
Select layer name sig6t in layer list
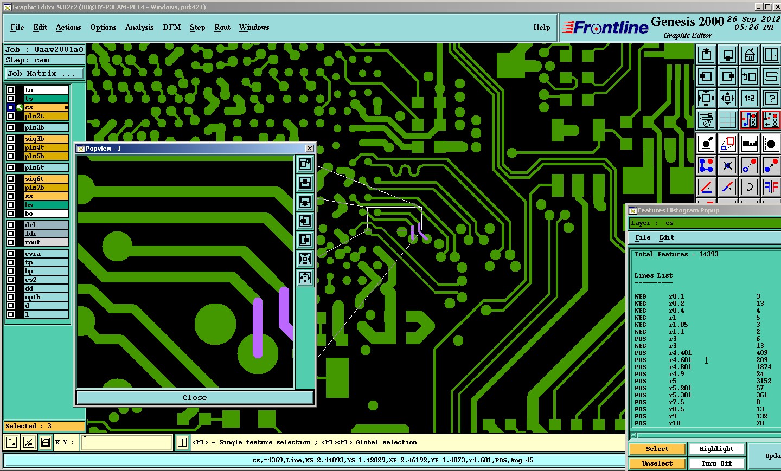pos(46,179)
